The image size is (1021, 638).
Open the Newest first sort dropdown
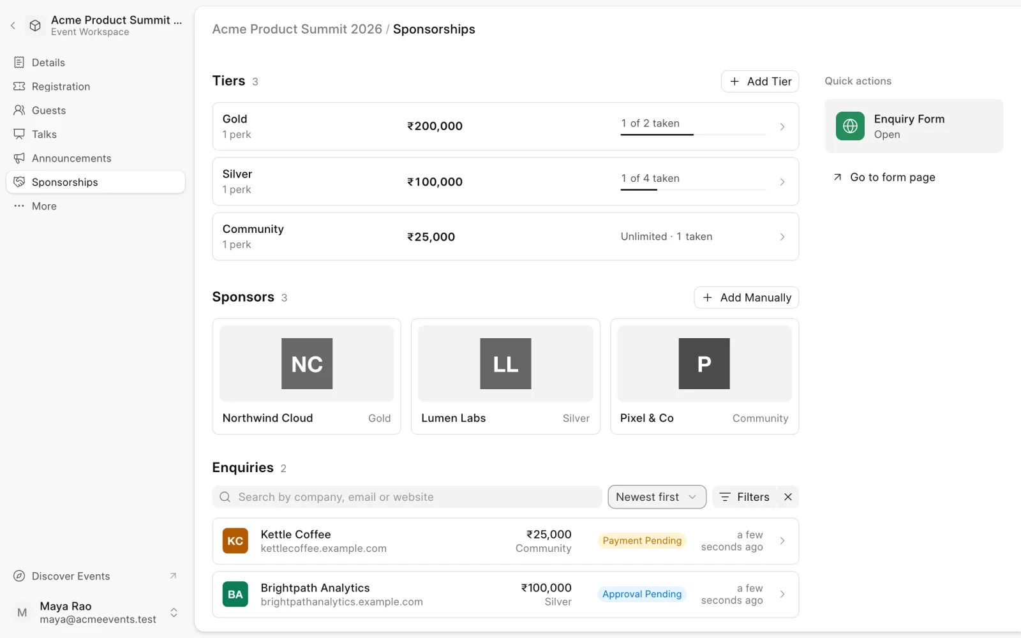coord(657,497)
